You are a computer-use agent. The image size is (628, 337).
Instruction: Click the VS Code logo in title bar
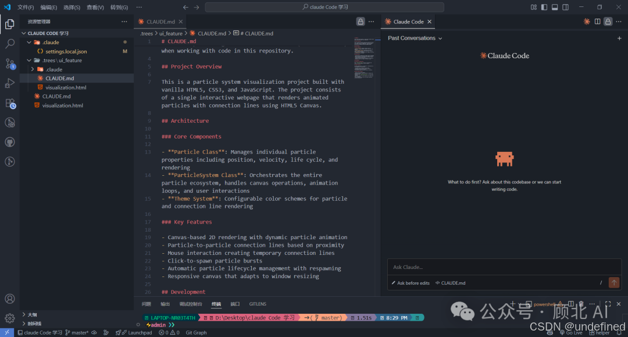[x=7, y=7]
